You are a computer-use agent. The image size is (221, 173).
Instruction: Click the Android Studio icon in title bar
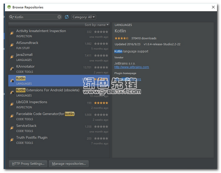[9, 7]
